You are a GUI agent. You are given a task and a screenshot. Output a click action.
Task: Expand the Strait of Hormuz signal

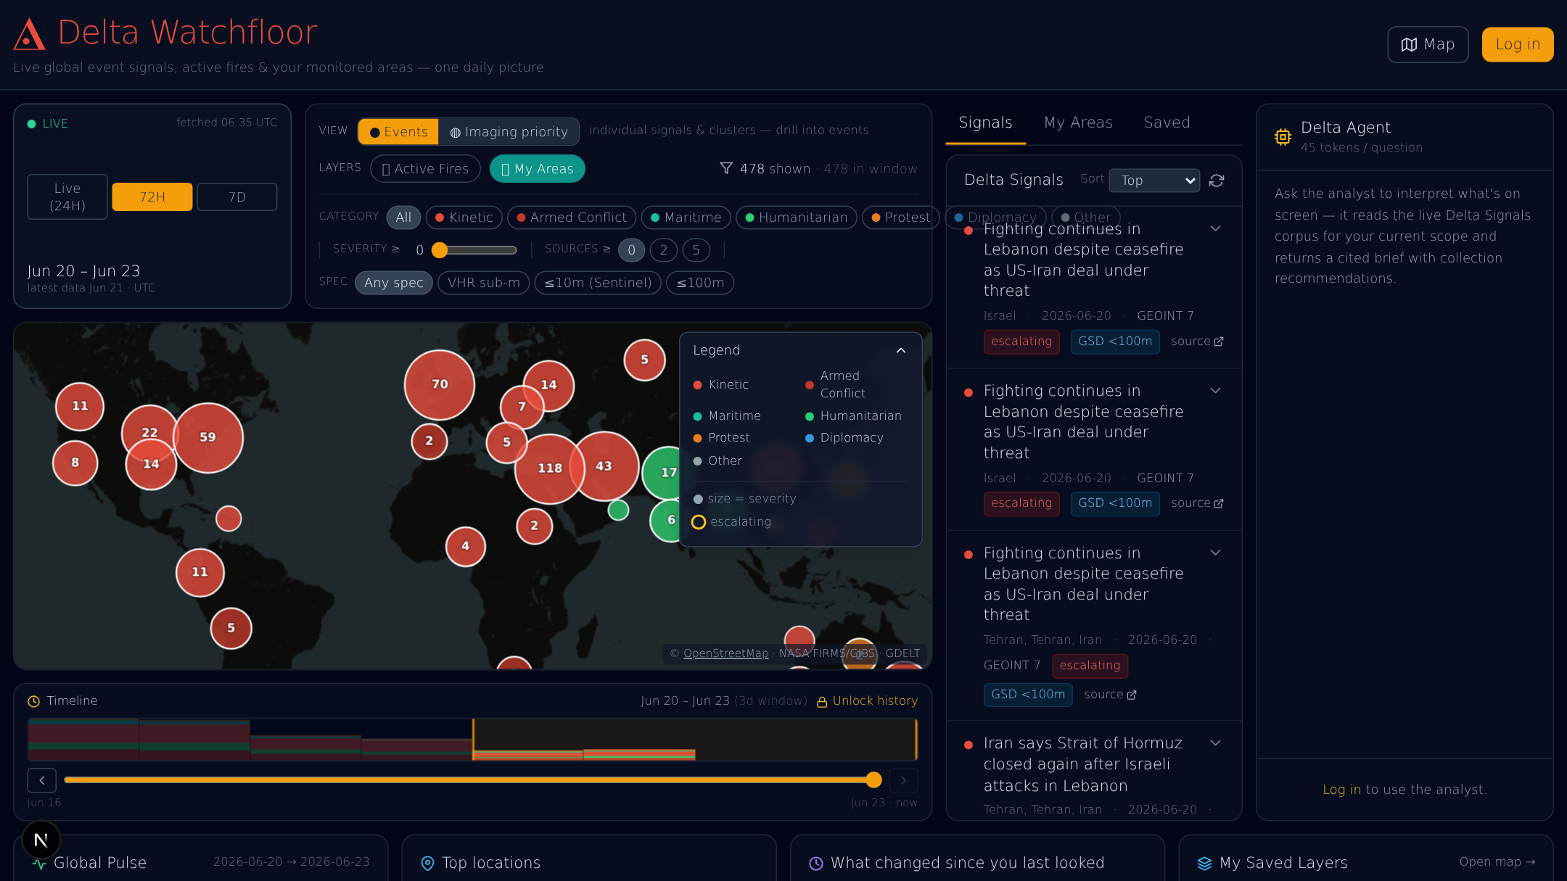tap(1216, 743)
